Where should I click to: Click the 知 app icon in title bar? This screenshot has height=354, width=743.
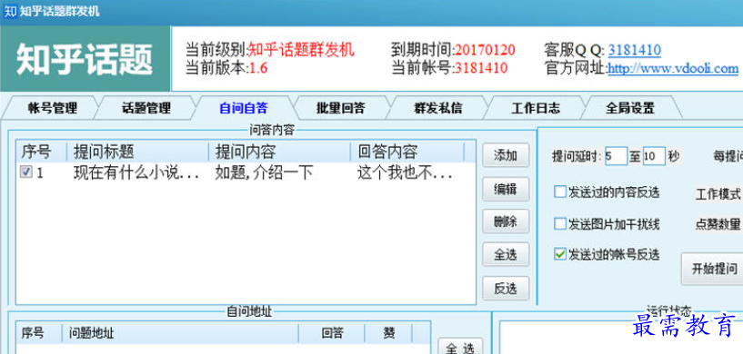(10, 11)
